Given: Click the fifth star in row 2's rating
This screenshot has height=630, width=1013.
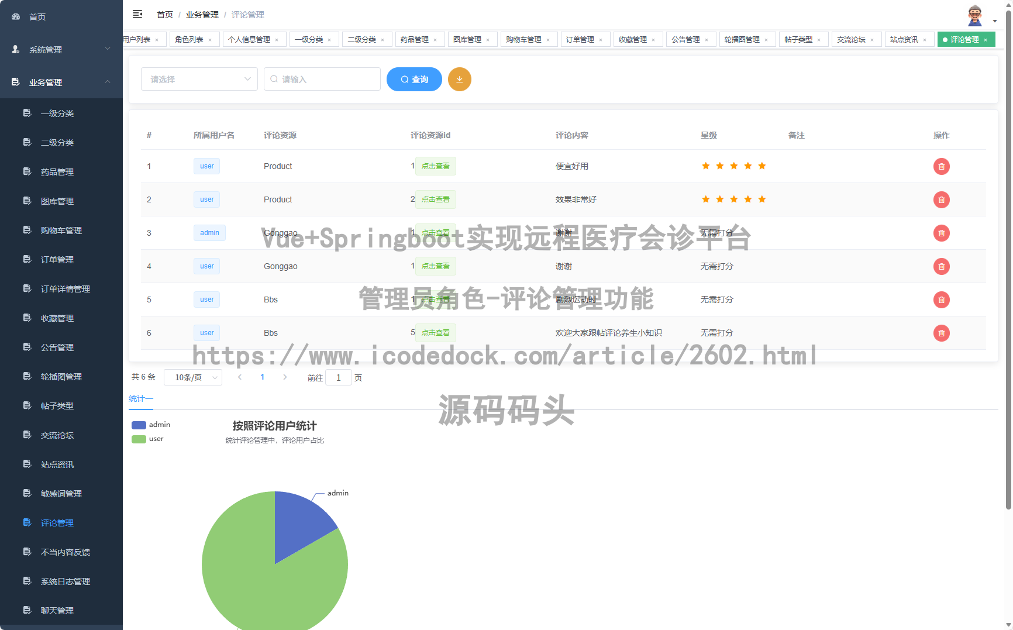Looking at the screenshot, I should (x=762, y=199).
